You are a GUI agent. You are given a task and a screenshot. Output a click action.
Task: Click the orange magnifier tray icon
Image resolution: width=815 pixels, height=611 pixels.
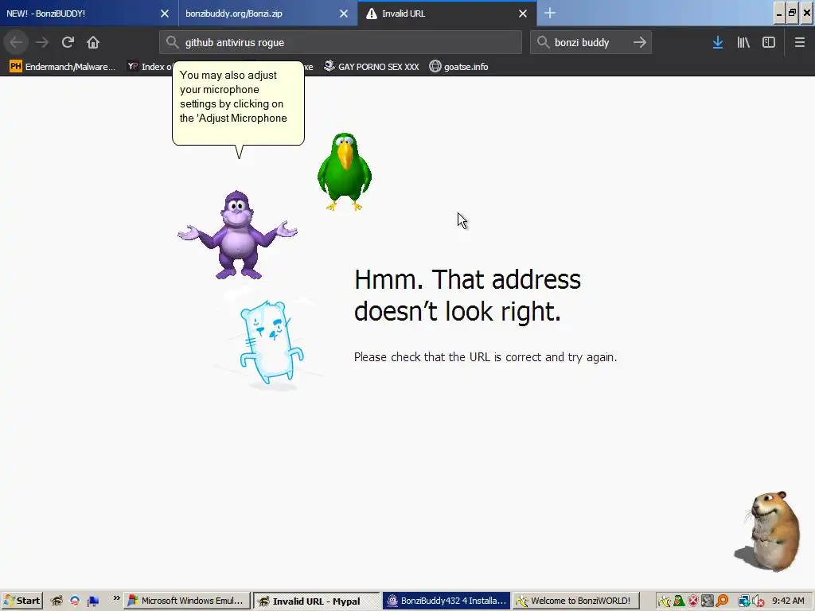(722, 601)
